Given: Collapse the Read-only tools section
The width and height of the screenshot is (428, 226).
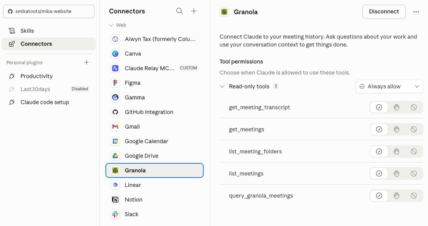Looking at the screenshot, I should point(222,86).
